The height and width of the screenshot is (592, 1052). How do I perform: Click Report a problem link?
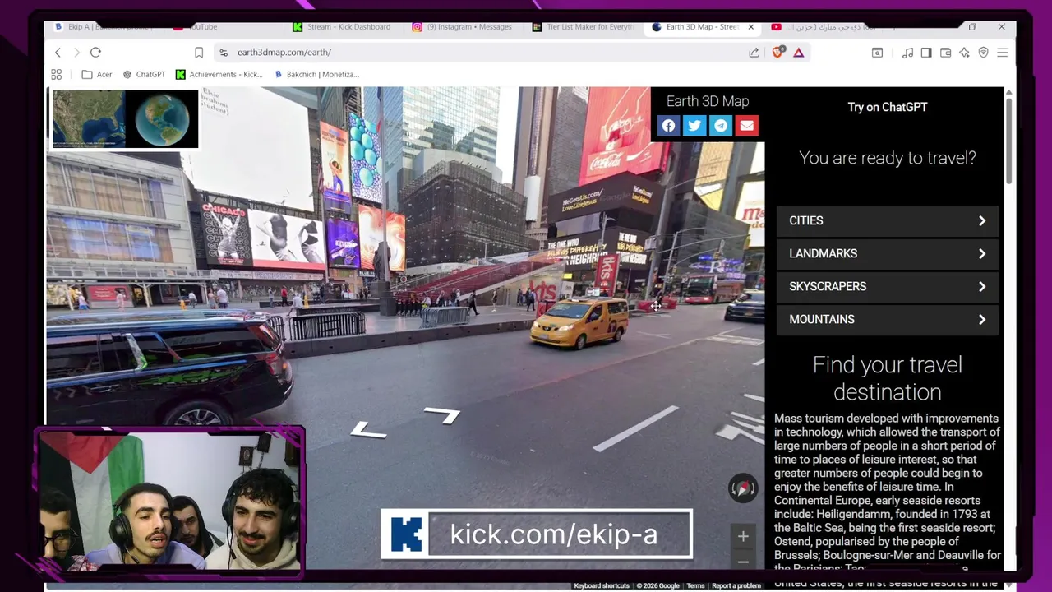tap(736, 585)
